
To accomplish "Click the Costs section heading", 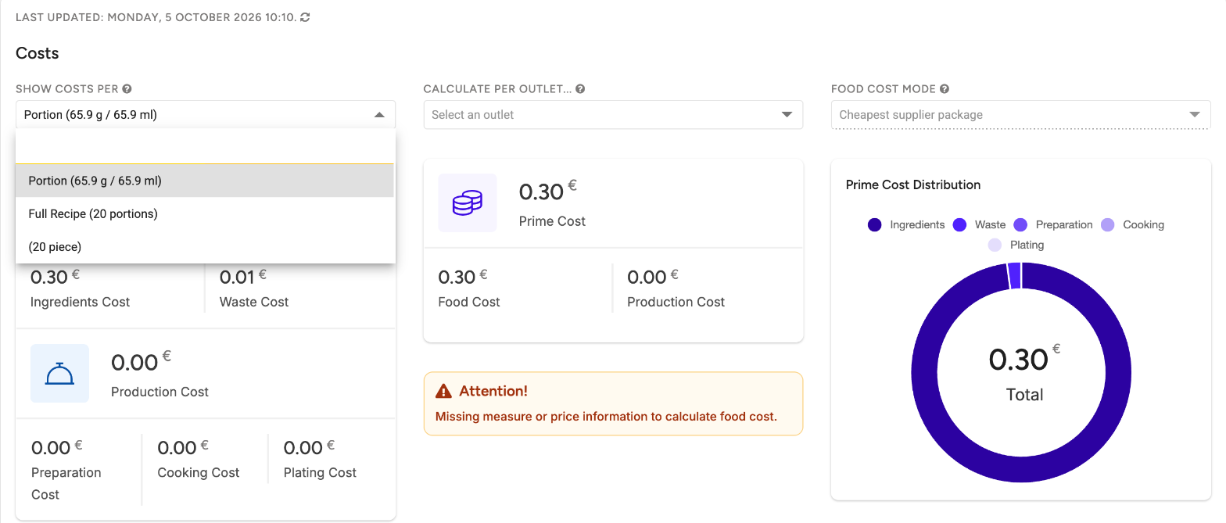I will point(38,53).
